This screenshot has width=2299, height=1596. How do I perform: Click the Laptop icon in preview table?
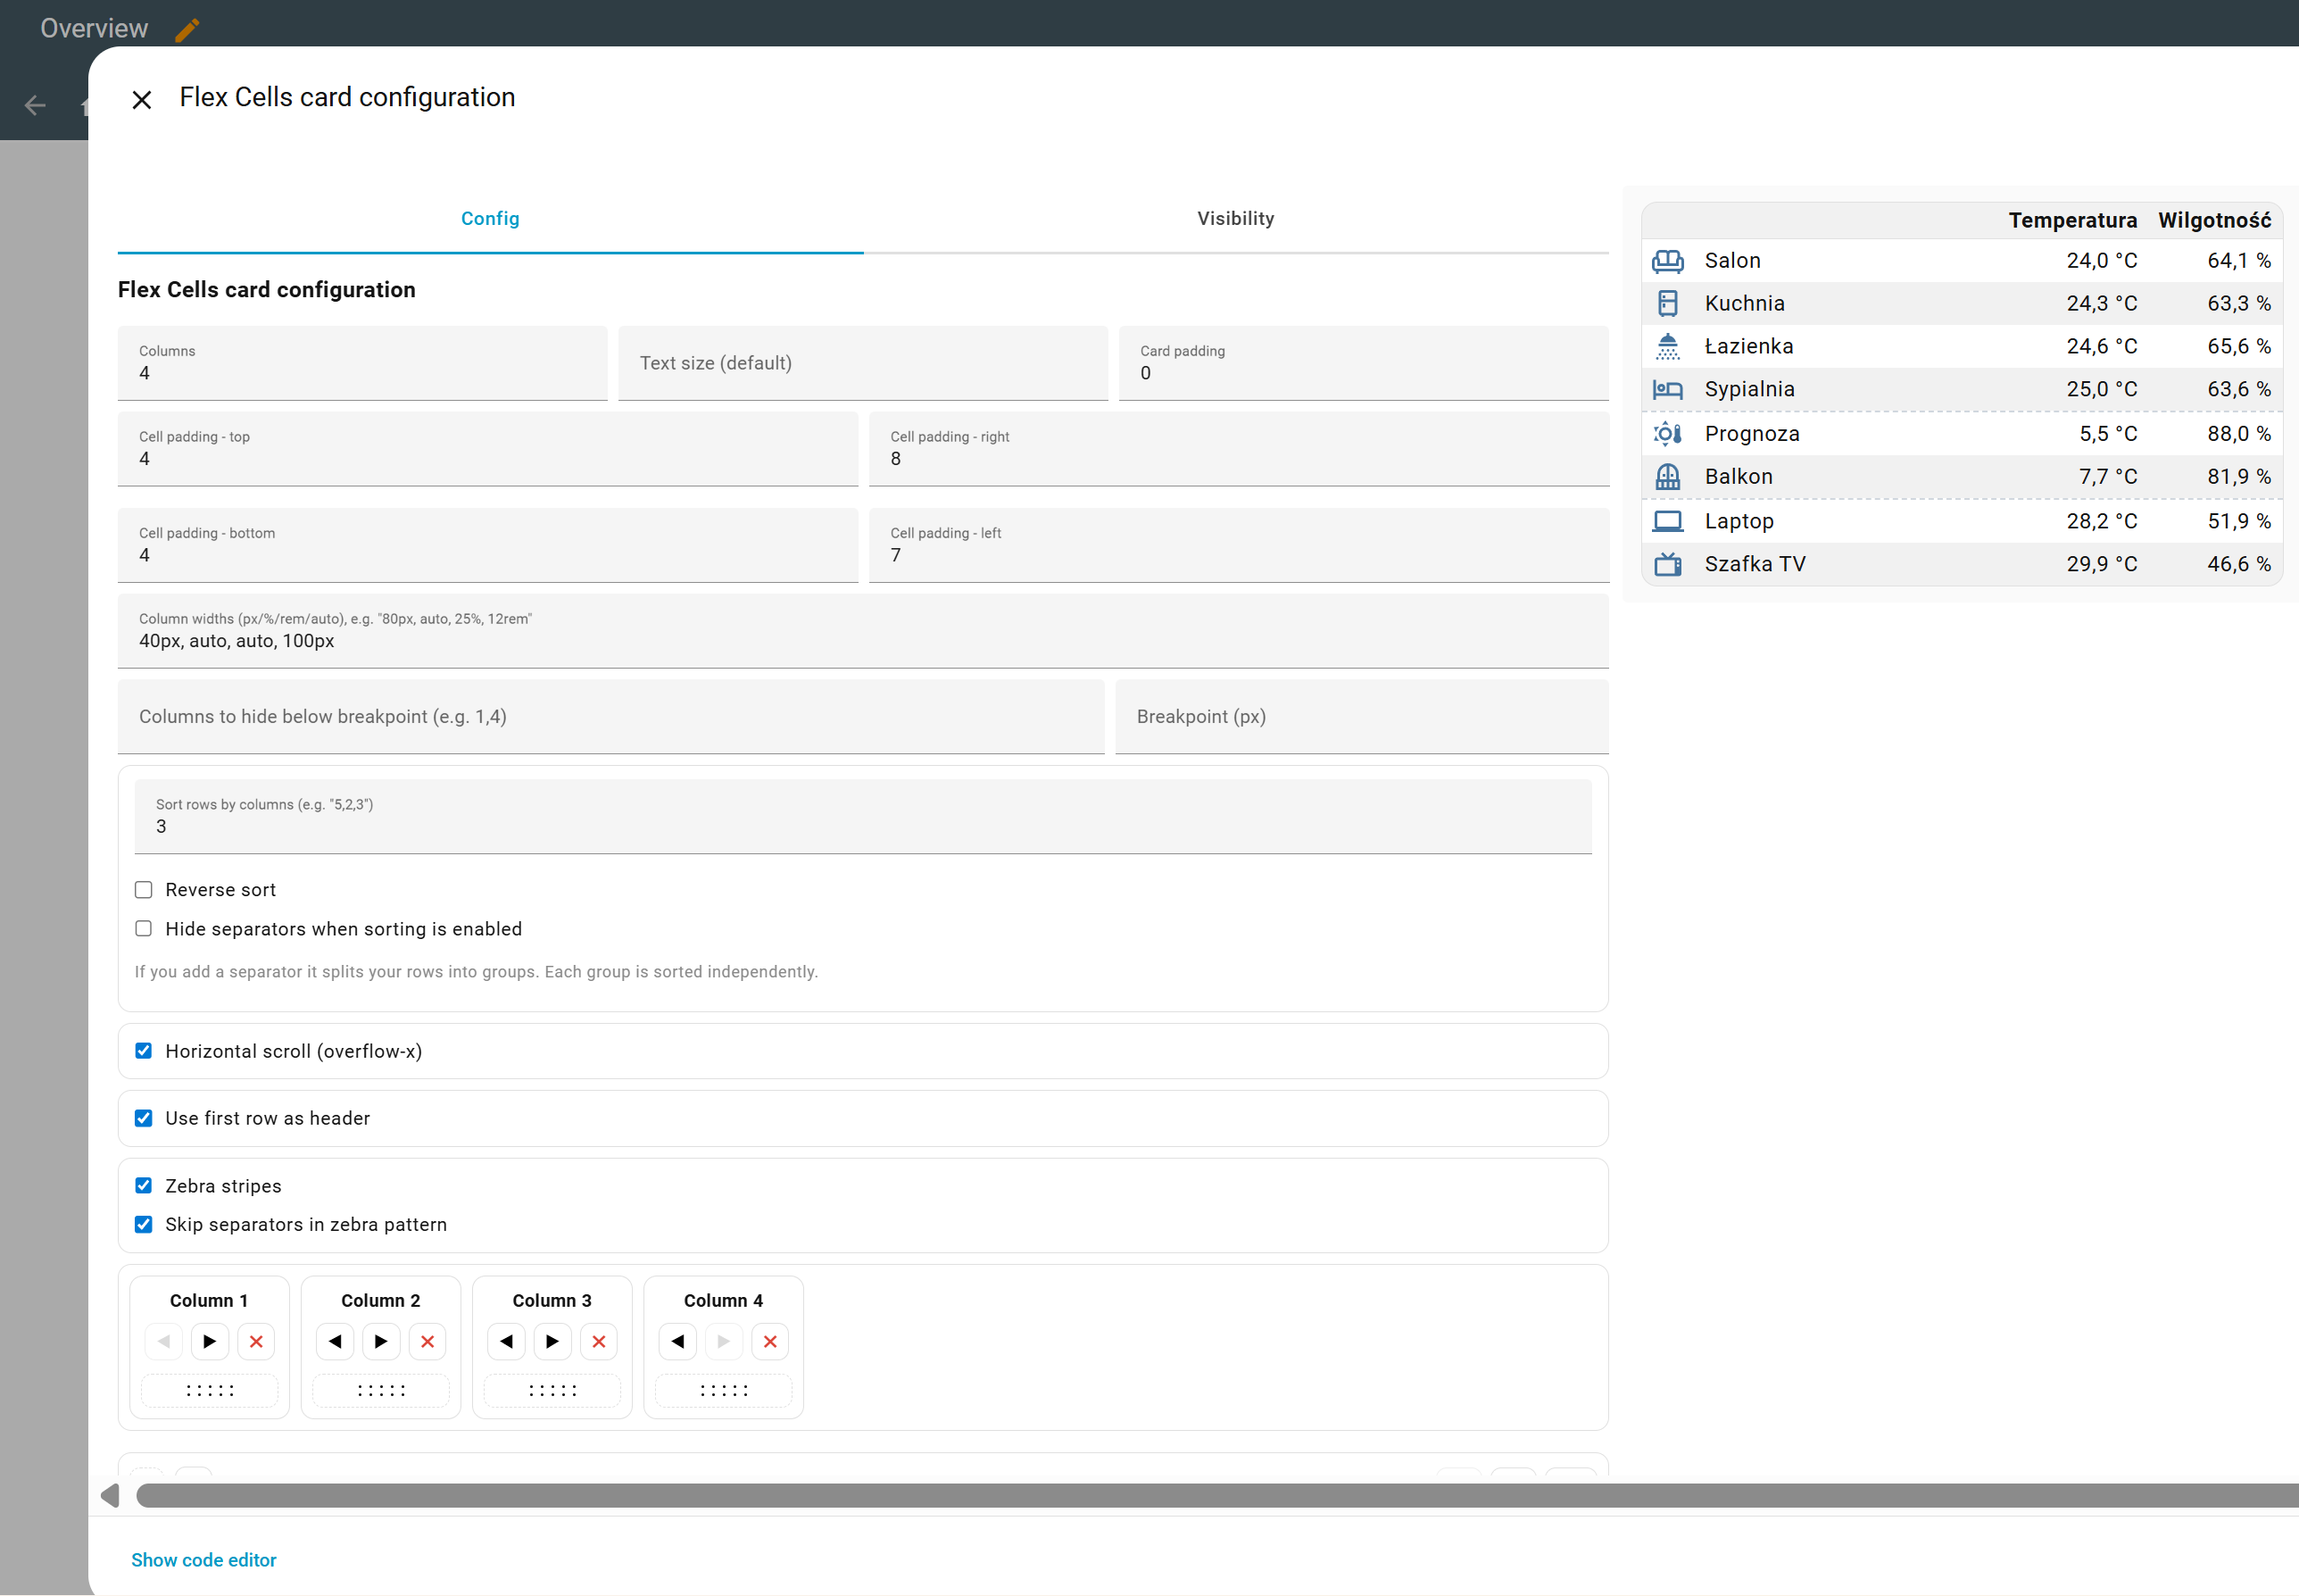click(x=1667, y=521)
